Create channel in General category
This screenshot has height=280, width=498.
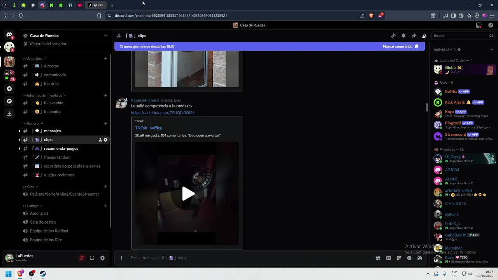pos(105,124)
